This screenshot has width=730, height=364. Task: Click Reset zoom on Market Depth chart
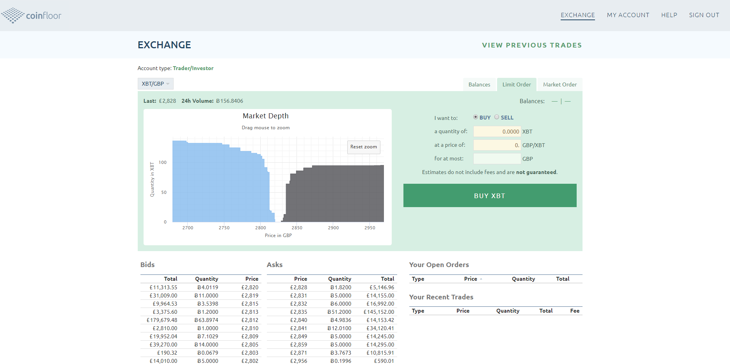pyautogui.click(x=364, y=147)
